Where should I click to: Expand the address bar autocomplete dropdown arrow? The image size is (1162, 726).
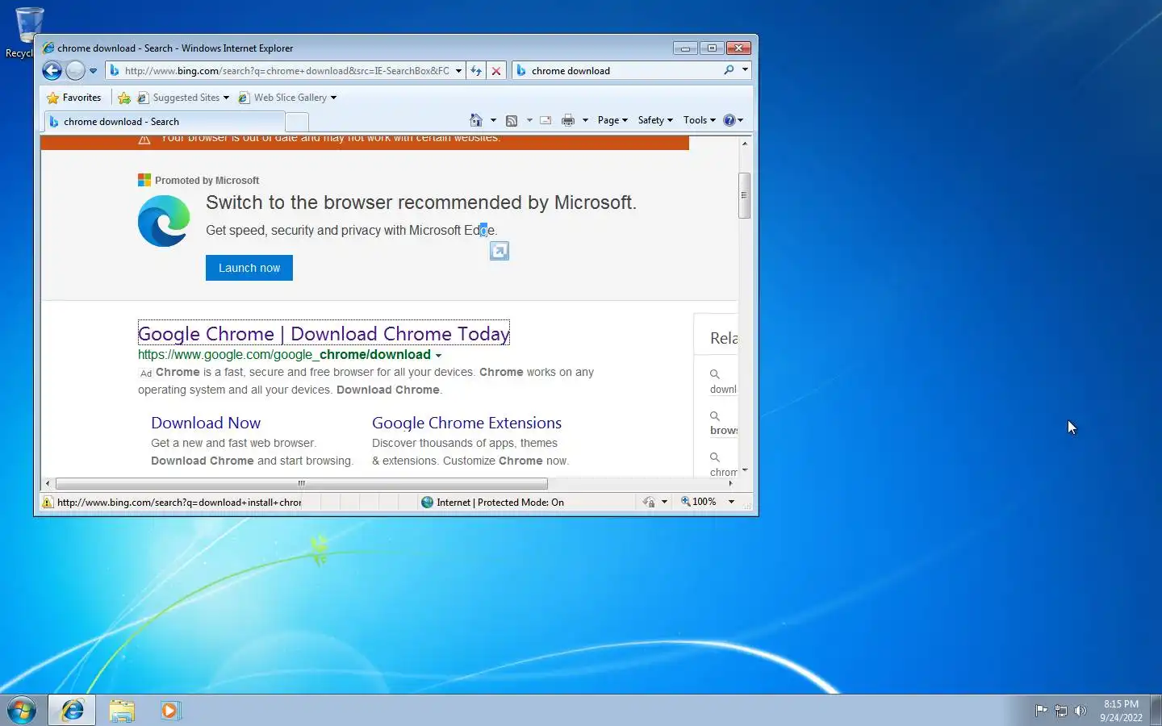pyautogui.click(x=458, y=71)
